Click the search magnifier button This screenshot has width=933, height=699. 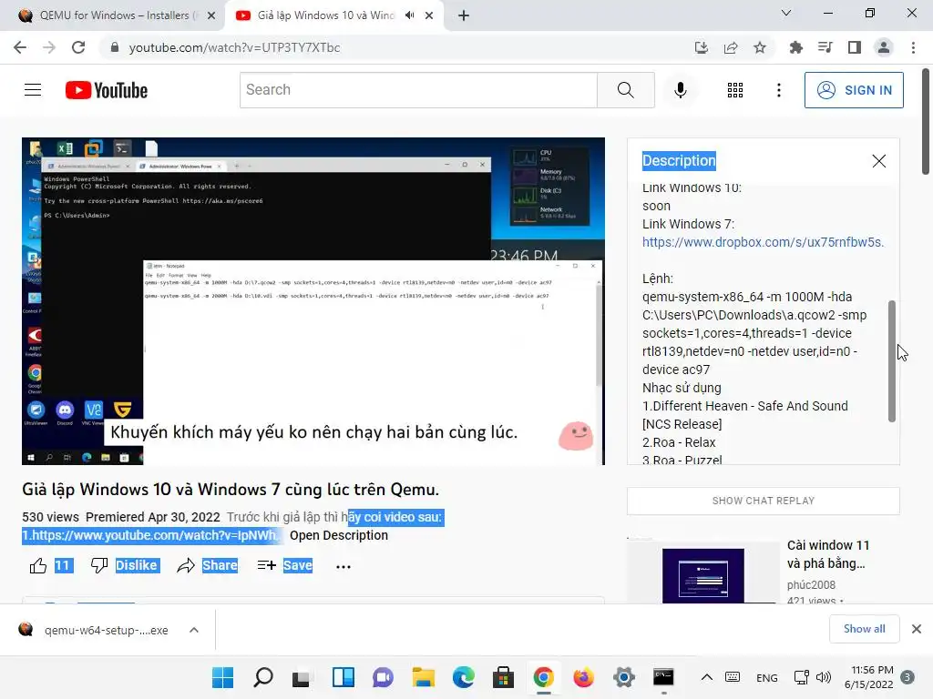[625, 90]
